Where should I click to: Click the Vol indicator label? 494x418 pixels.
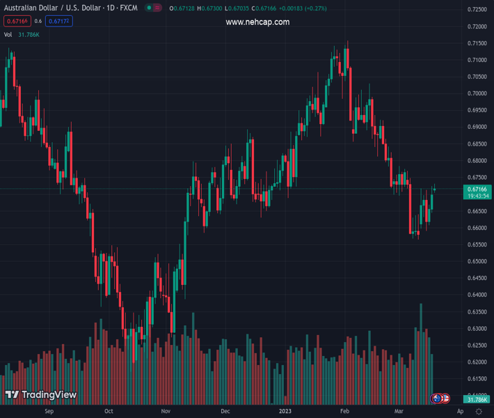(8, 34)
